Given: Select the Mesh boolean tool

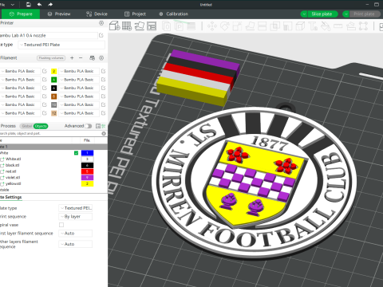Looking at the screenshot, I should tap(274, 26).
